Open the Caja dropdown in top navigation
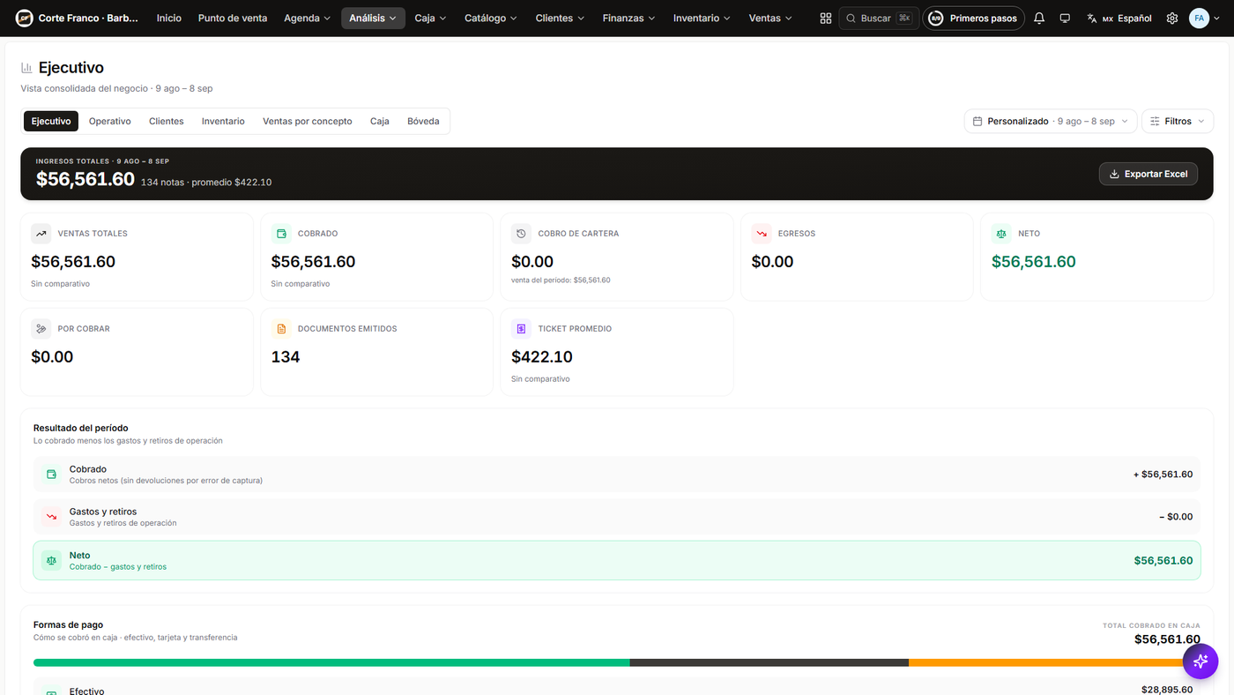 pyautogui.click(x=431, y=19)
